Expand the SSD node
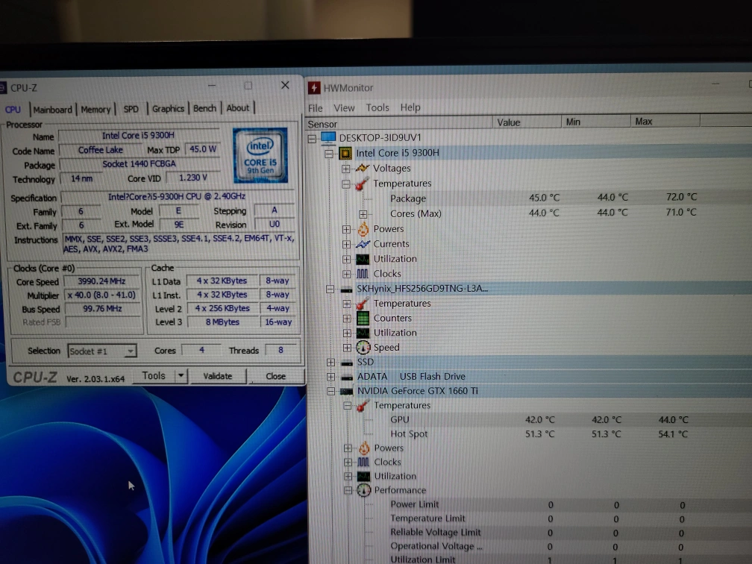This screenshot has height=564, width=752. 330,362
